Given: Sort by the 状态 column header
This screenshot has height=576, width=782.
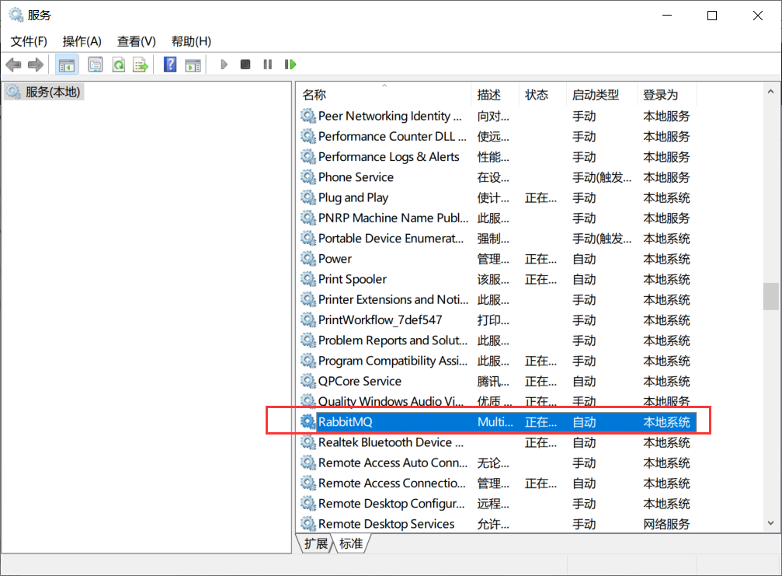Looking at the screenshot, I should (543, 95).
